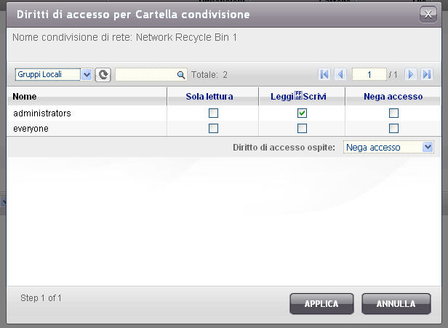
Task: Click the page number input field
Action: click(369, 74)
